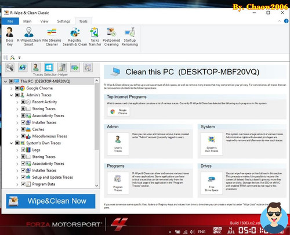Viewport: 290px width, 235px height.
Task: Uncheck Admin's Installer Traces checkbox
Action: (x=23, y=122)
